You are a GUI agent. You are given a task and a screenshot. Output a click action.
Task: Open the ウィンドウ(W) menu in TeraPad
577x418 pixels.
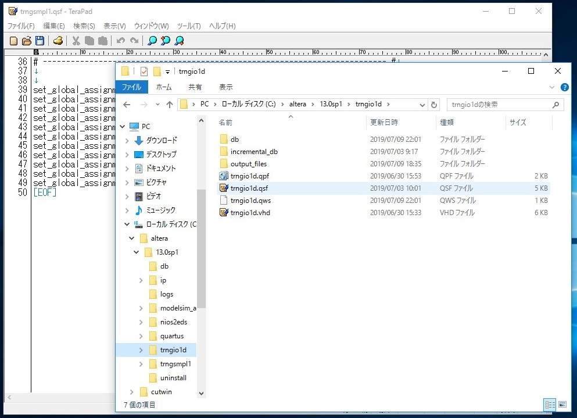pos(151,26)
